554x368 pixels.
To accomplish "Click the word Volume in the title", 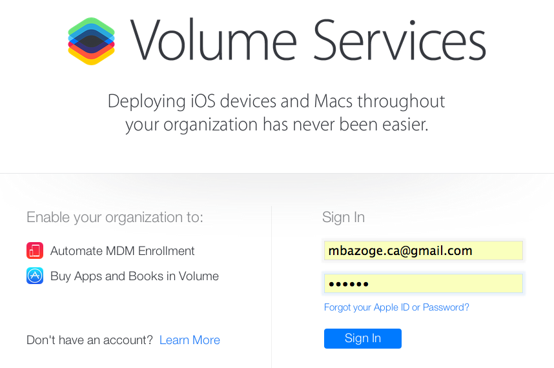I will [213, 41].
